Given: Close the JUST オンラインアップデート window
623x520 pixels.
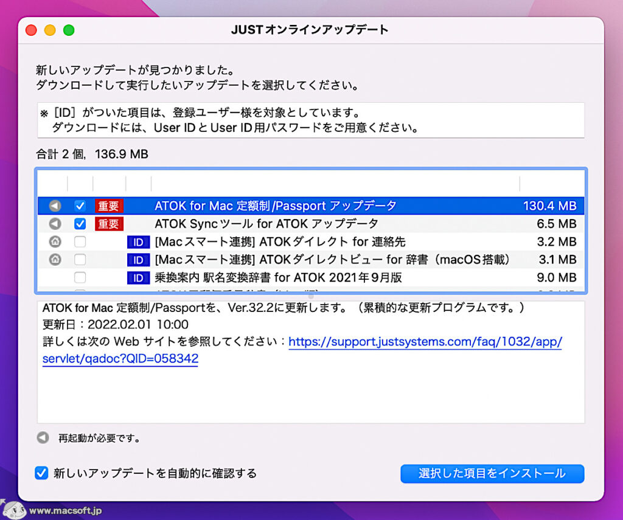Looking at the screenshot, I should (x=31, y=30).
